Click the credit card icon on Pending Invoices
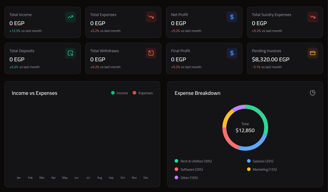Image resolution: width=328 pixels, height=192 pixels. coord(313,53)
